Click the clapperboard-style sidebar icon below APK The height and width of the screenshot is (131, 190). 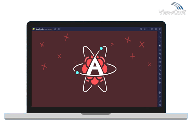tap(160, 62)
